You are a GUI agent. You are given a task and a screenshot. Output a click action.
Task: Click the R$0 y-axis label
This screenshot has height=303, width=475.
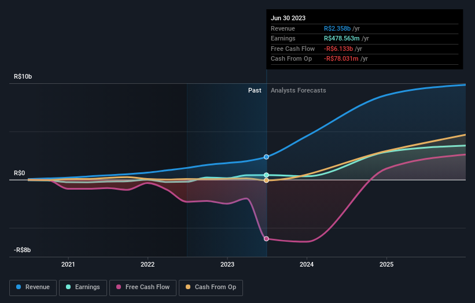click(20, 173)
